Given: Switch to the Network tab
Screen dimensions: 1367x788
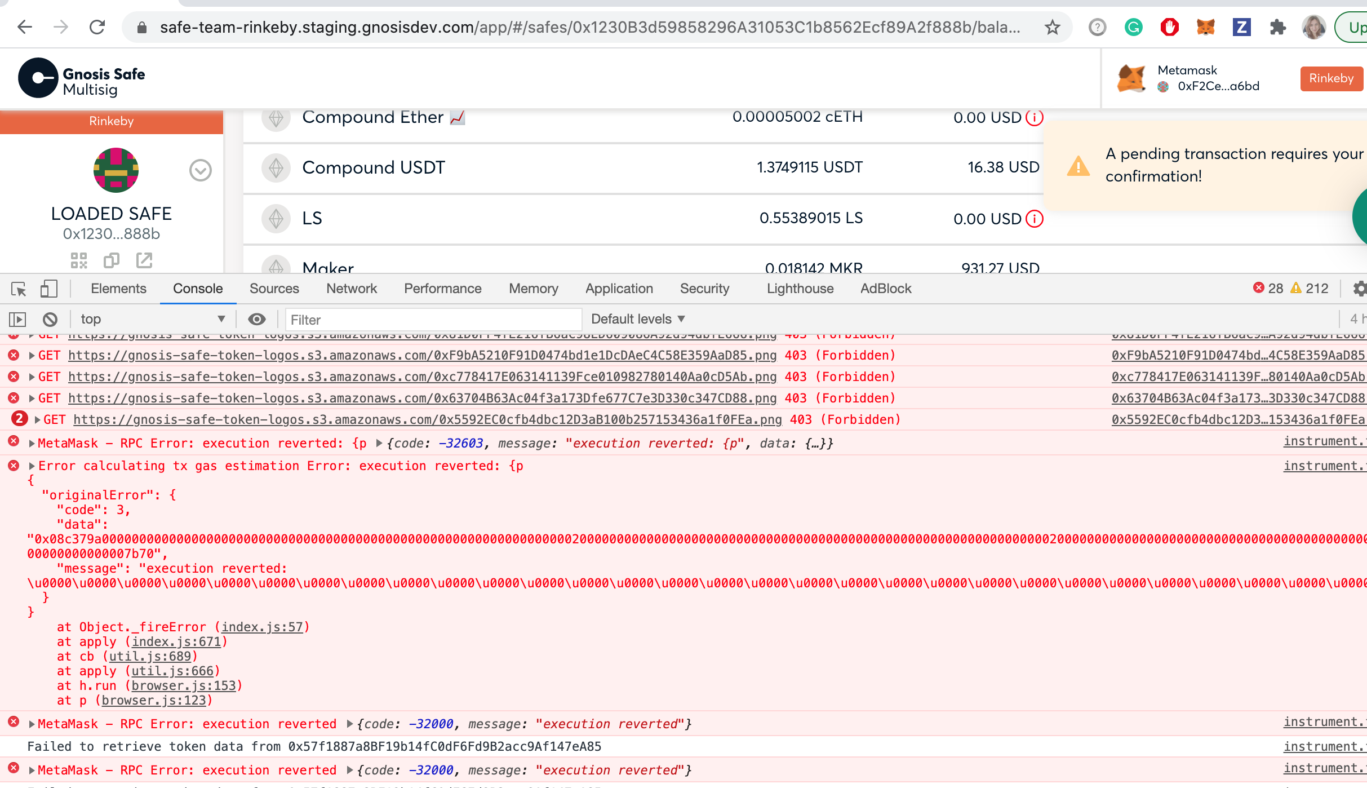Looking at the screenshot, I should (x=351, y=289).
